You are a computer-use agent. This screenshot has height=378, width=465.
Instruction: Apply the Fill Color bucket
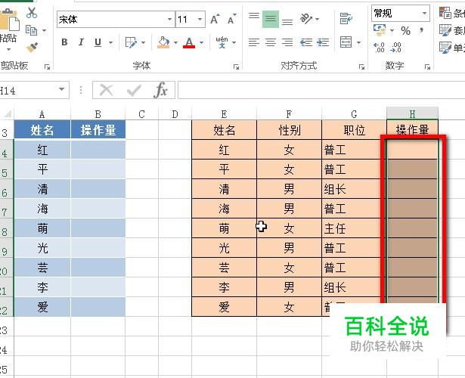(163, 42)
